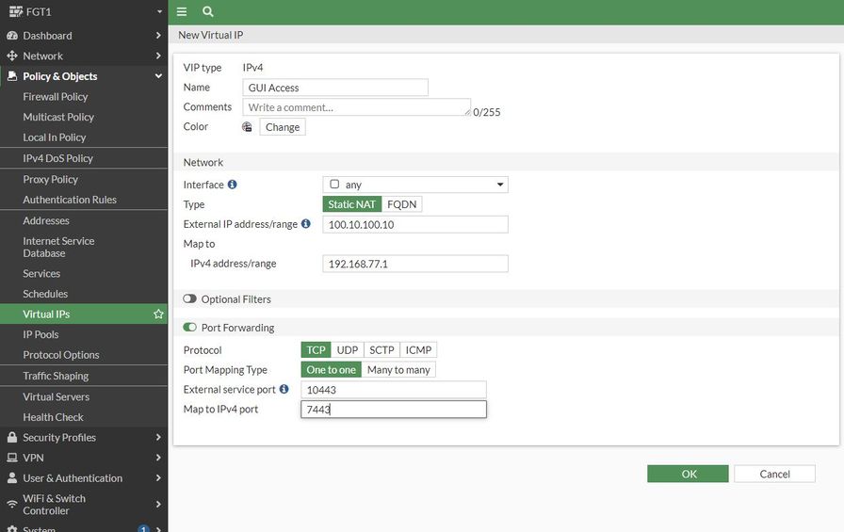This screenshot has height=532, width=844.
Task: Select FQDN type
Action: click(401, 204)
